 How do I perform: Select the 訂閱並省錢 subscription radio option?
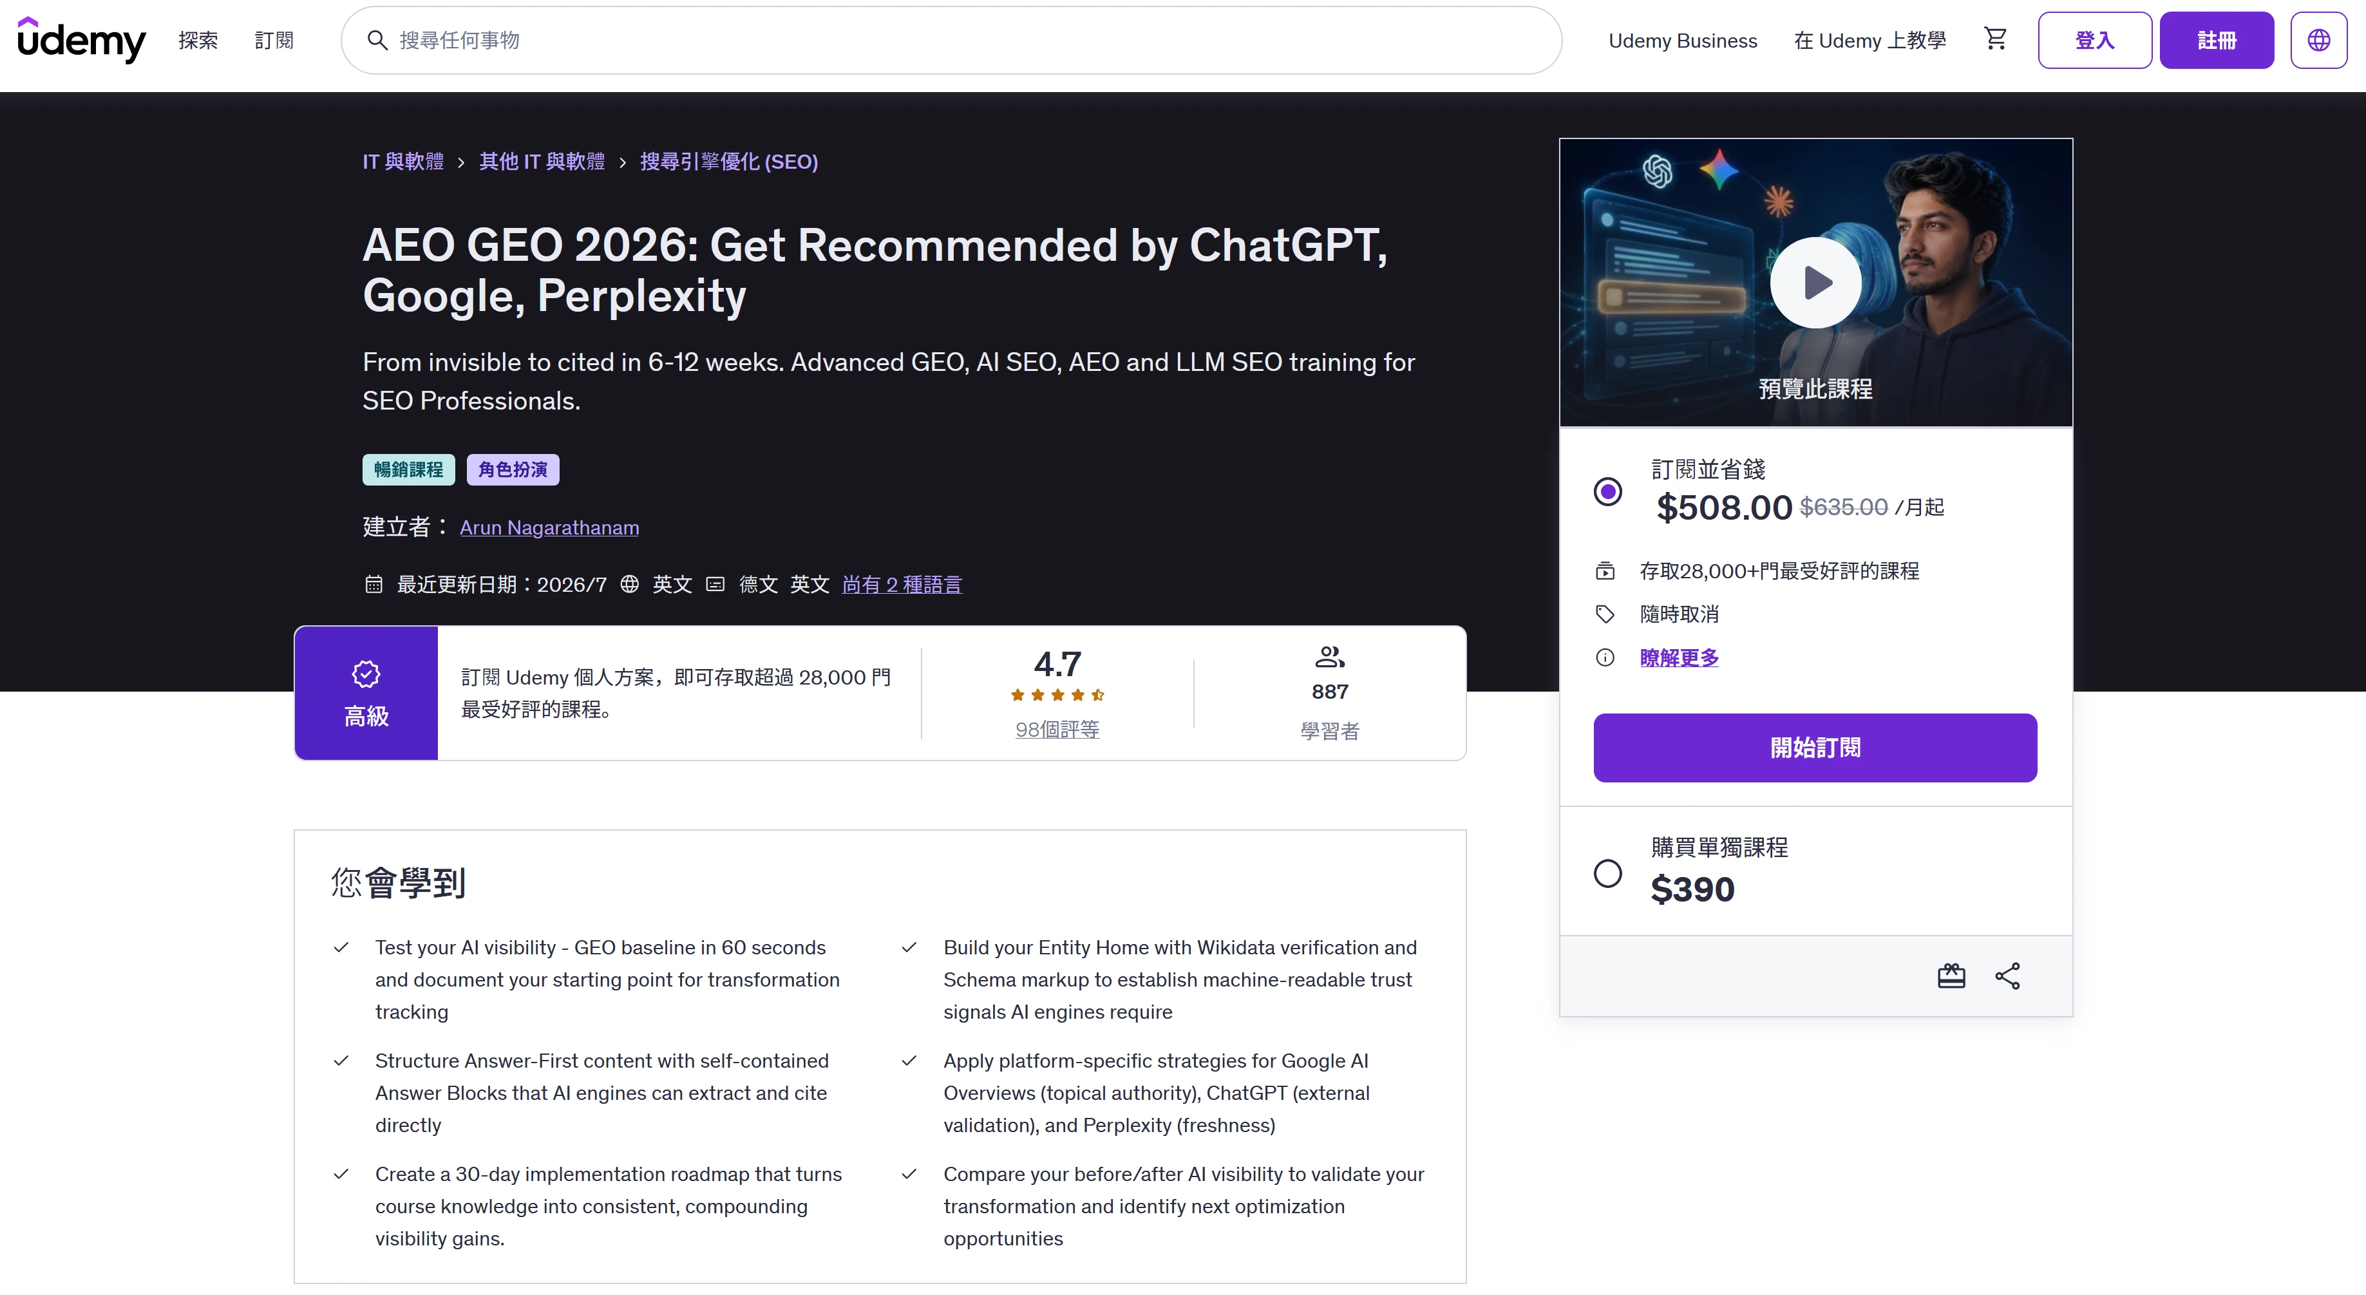point(1607,491)
